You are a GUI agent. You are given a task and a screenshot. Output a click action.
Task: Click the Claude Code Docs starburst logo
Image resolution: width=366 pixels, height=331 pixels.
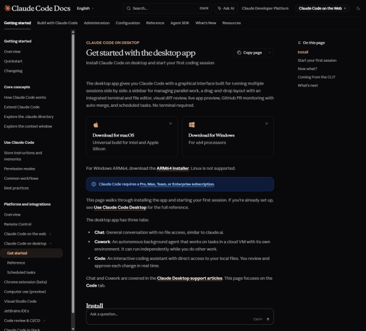coord(7,9)
